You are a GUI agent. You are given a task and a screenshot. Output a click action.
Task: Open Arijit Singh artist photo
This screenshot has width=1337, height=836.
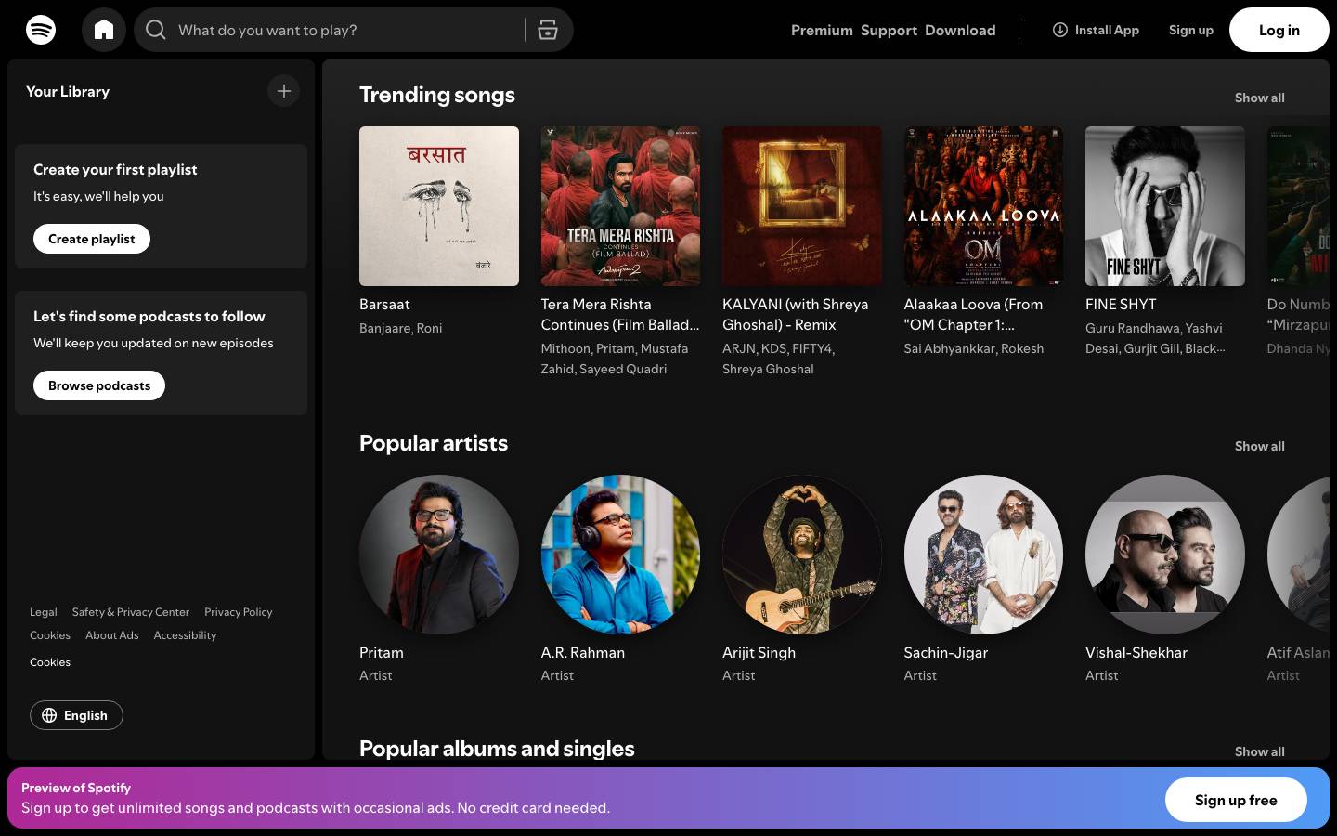point(802,555)
